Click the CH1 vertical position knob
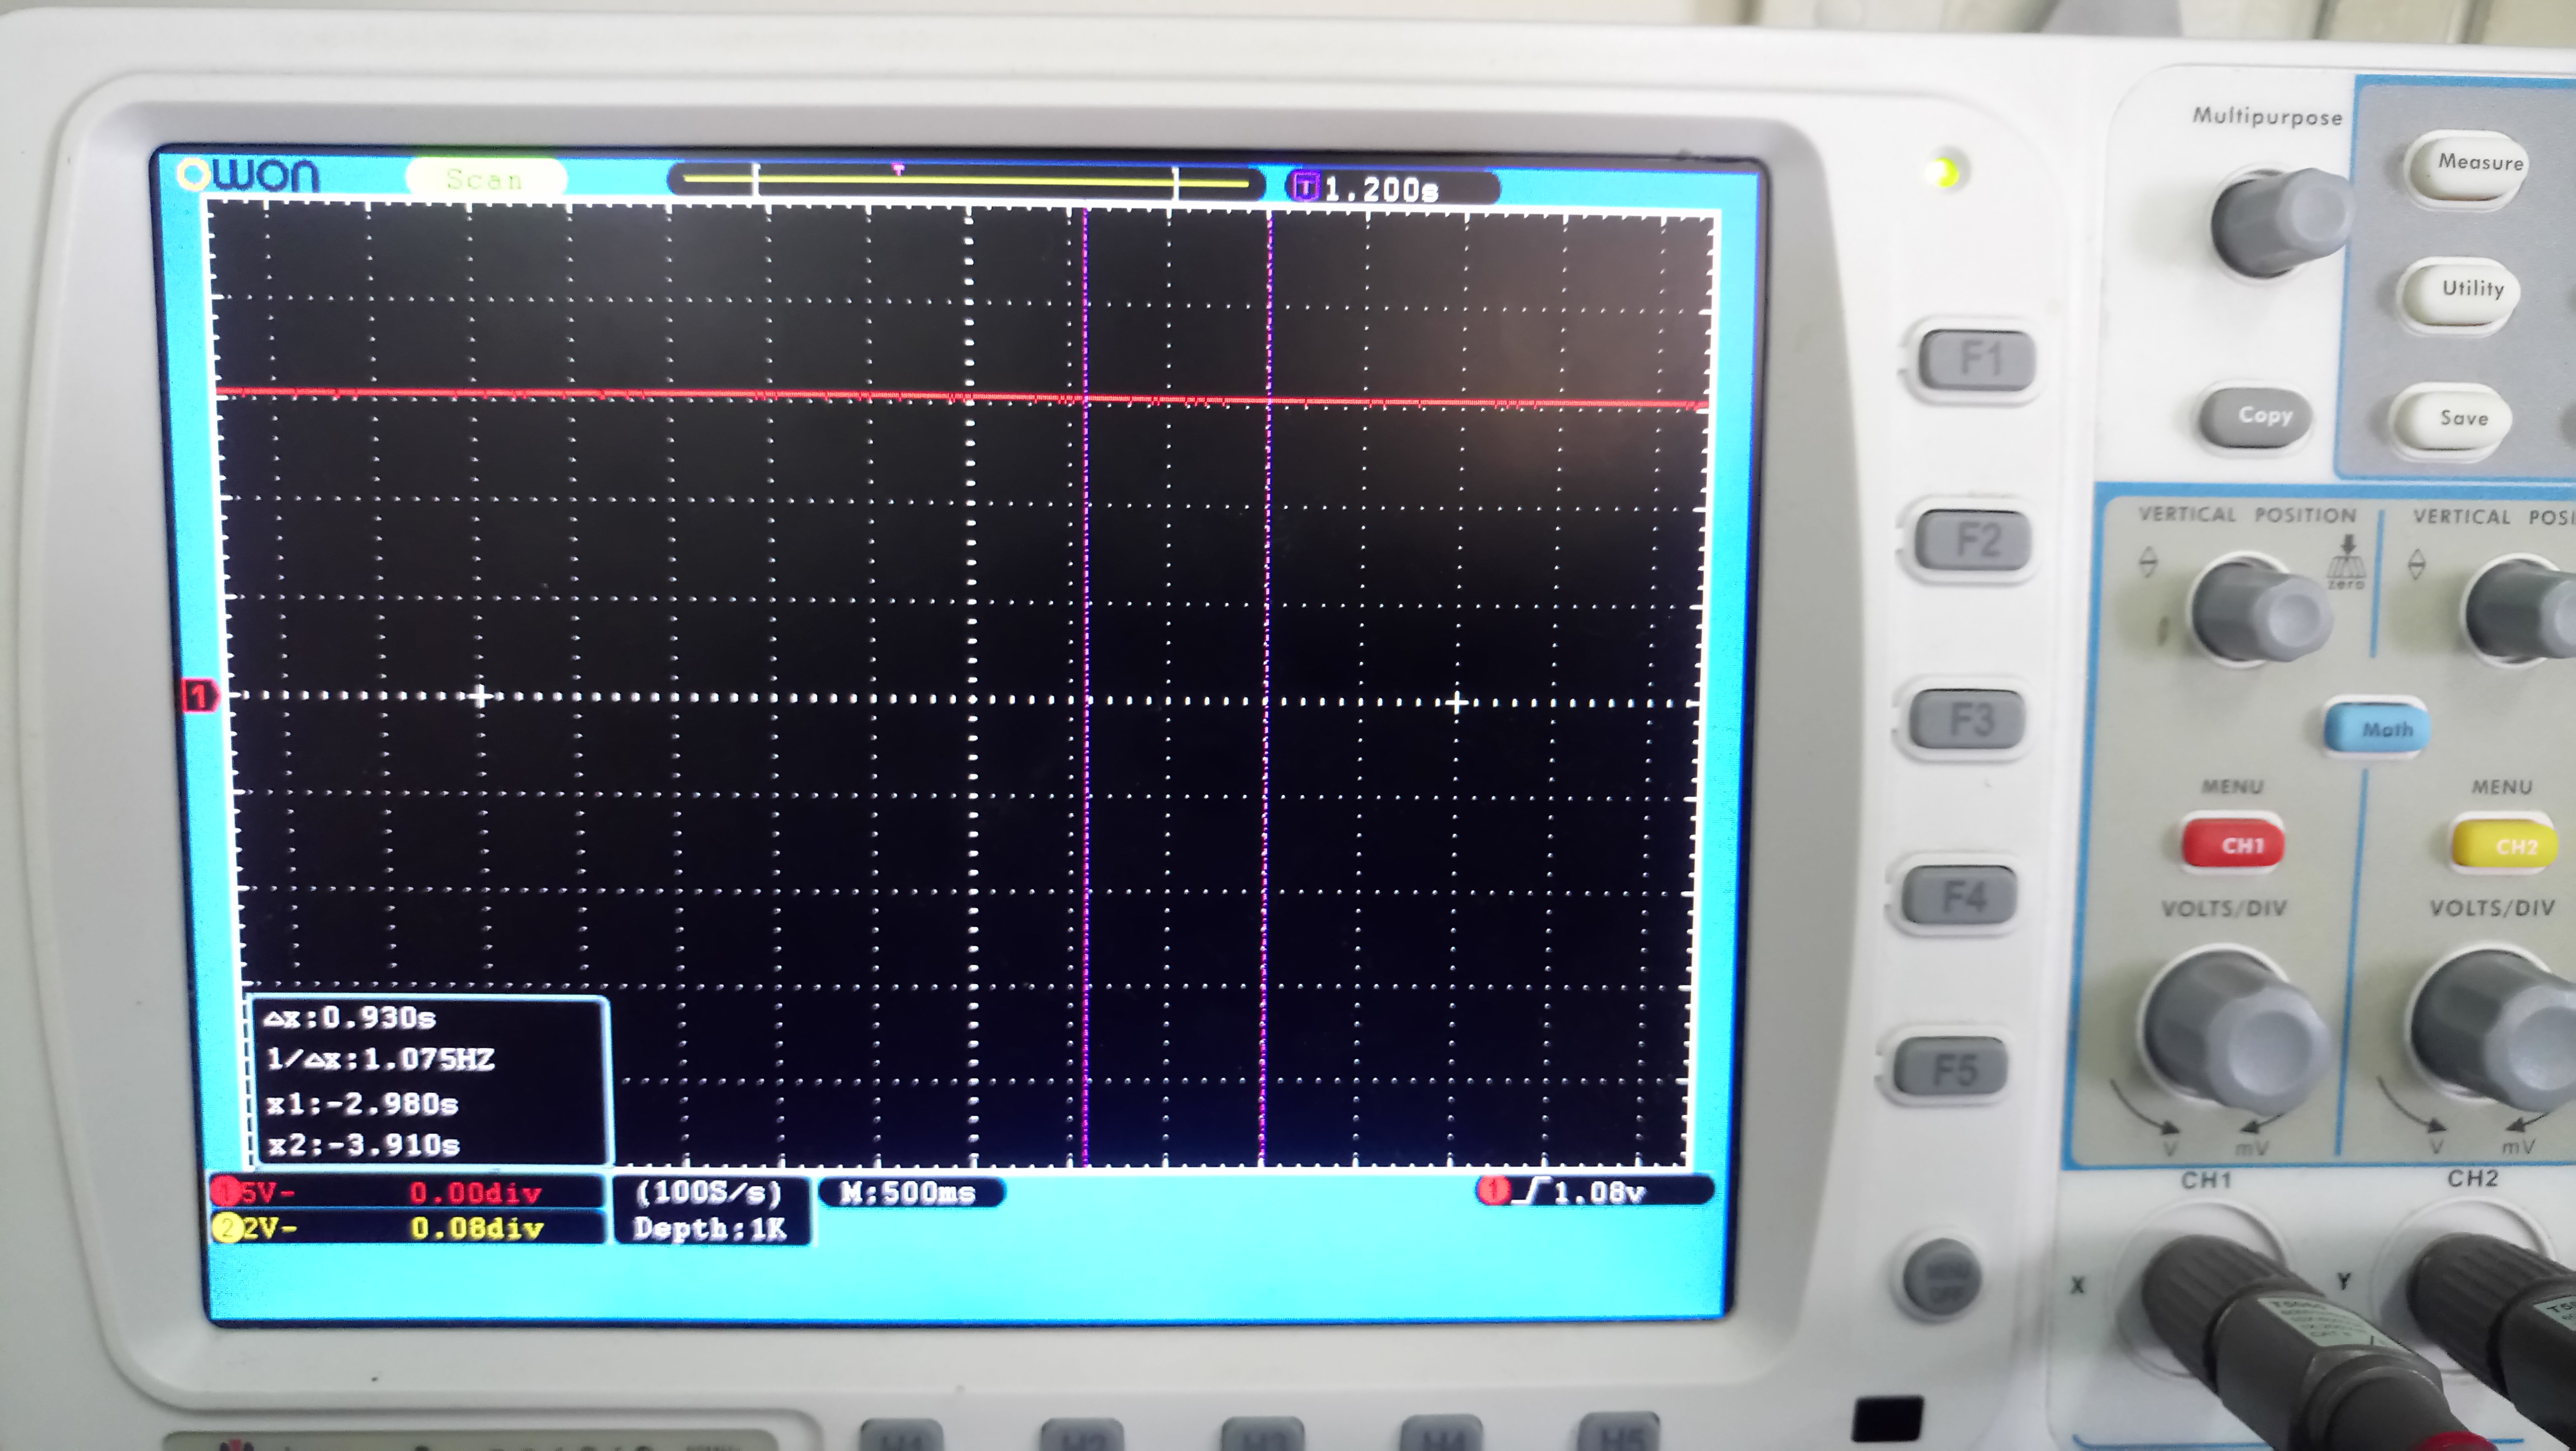Viewport: 2576px width, 1451px height. 2261,610
